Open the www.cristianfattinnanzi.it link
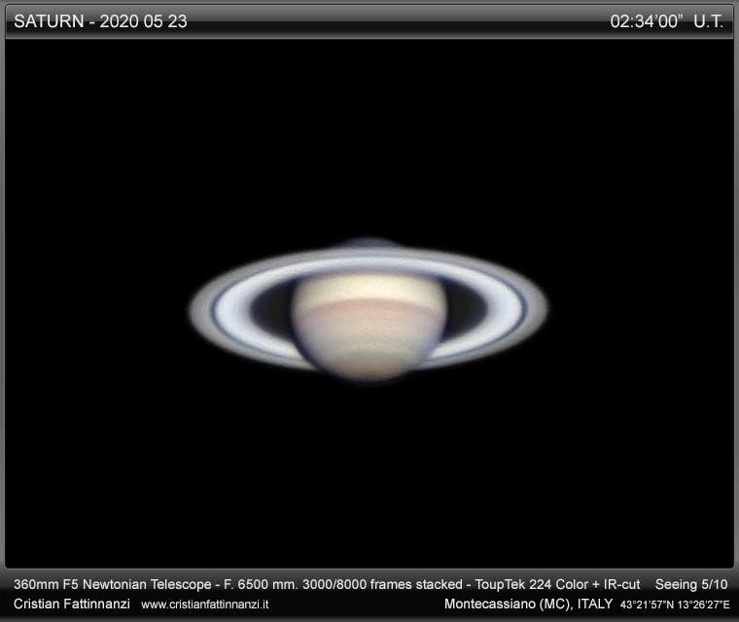 [205, 605]
